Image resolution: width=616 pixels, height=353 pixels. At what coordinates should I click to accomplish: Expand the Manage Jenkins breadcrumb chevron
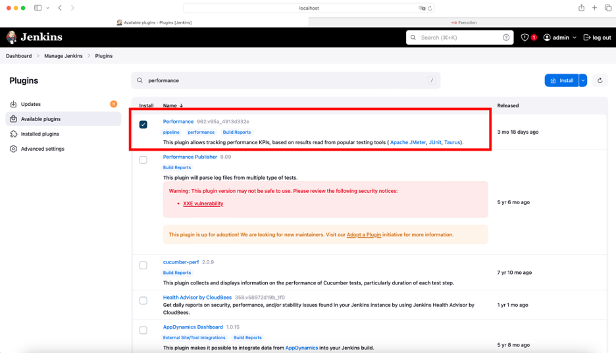pos(89,56)
